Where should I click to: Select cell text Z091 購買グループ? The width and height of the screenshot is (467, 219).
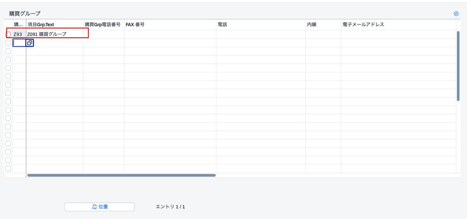coord(47,34)
